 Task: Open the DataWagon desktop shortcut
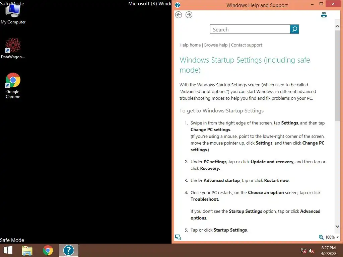(x=13, y=48)
